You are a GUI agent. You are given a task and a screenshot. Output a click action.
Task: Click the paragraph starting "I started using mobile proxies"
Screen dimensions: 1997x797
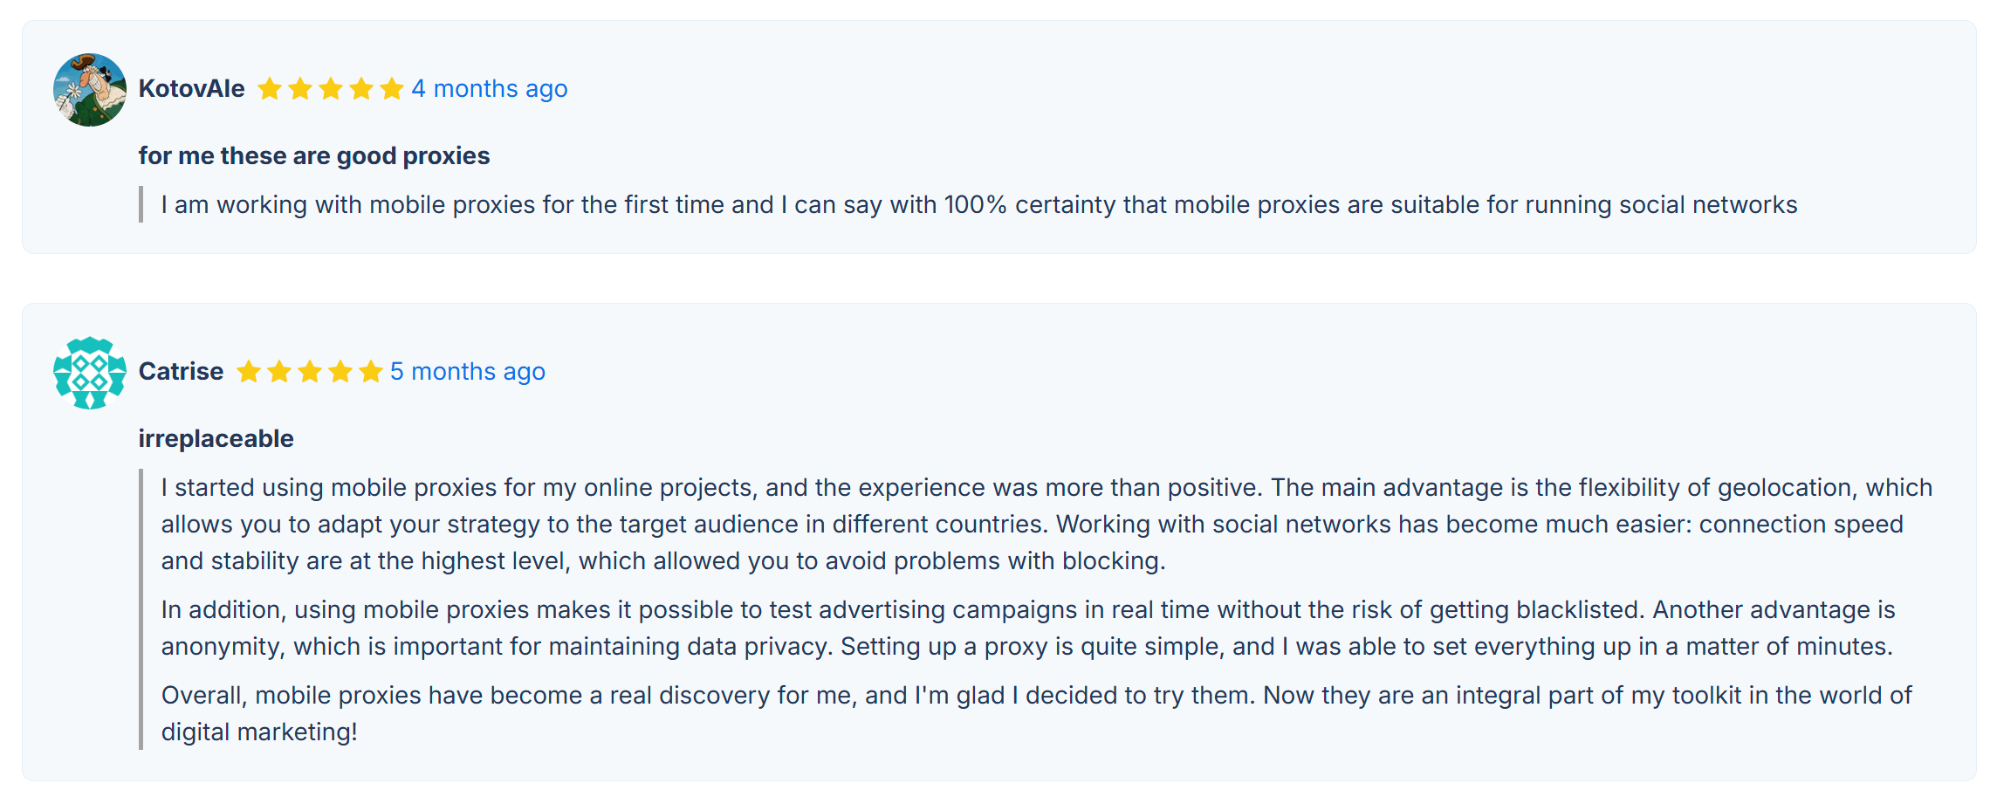tap(1046, 524)
